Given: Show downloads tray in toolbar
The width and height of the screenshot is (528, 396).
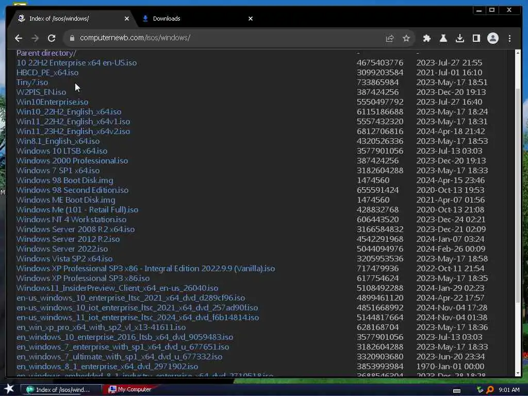Looking at the screenshot, I should click(x=459, y=38).
